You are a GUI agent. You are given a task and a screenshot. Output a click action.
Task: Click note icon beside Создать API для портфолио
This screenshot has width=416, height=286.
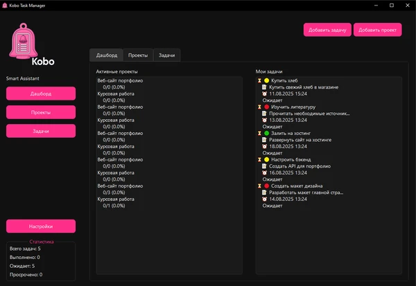point(264,166)
